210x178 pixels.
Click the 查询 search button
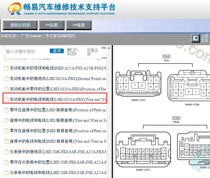pyautogui.click(x=57, y=51)
